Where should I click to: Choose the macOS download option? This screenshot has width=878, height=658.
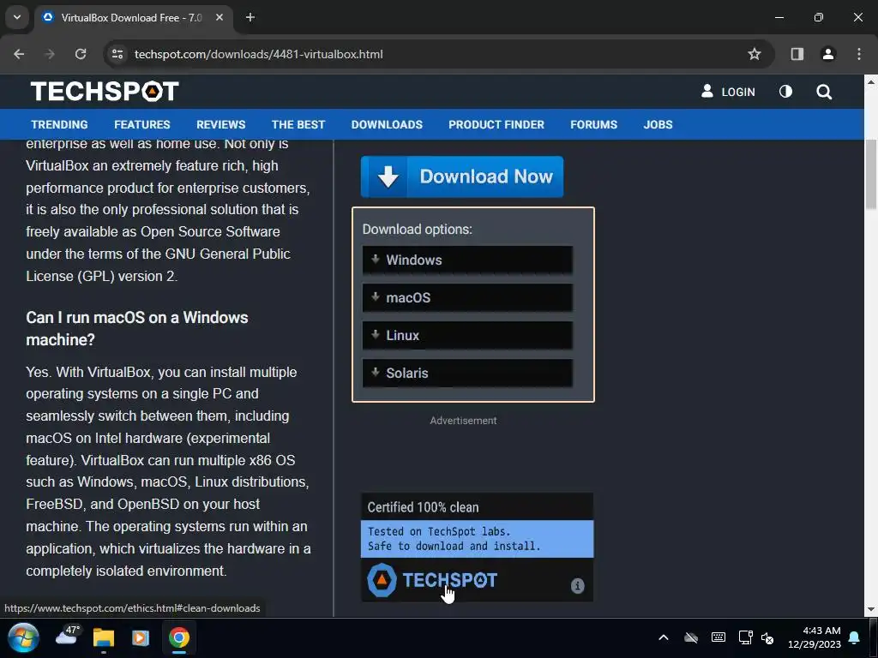coord(467,297)
